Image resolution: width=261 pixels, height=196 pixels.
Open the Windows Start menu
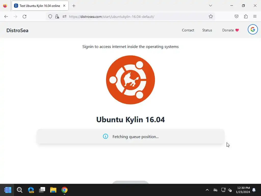(8, 190)
